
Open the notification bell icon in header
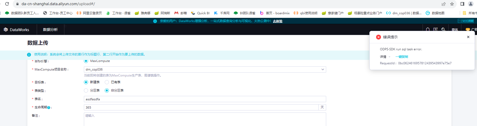pos(428,30)
